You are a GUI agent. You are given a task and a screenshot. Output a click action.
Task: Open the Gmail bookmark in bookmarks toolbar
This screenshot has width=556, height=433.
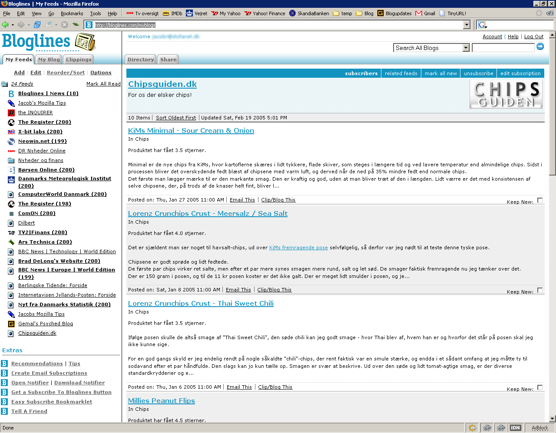pos(425,13)
